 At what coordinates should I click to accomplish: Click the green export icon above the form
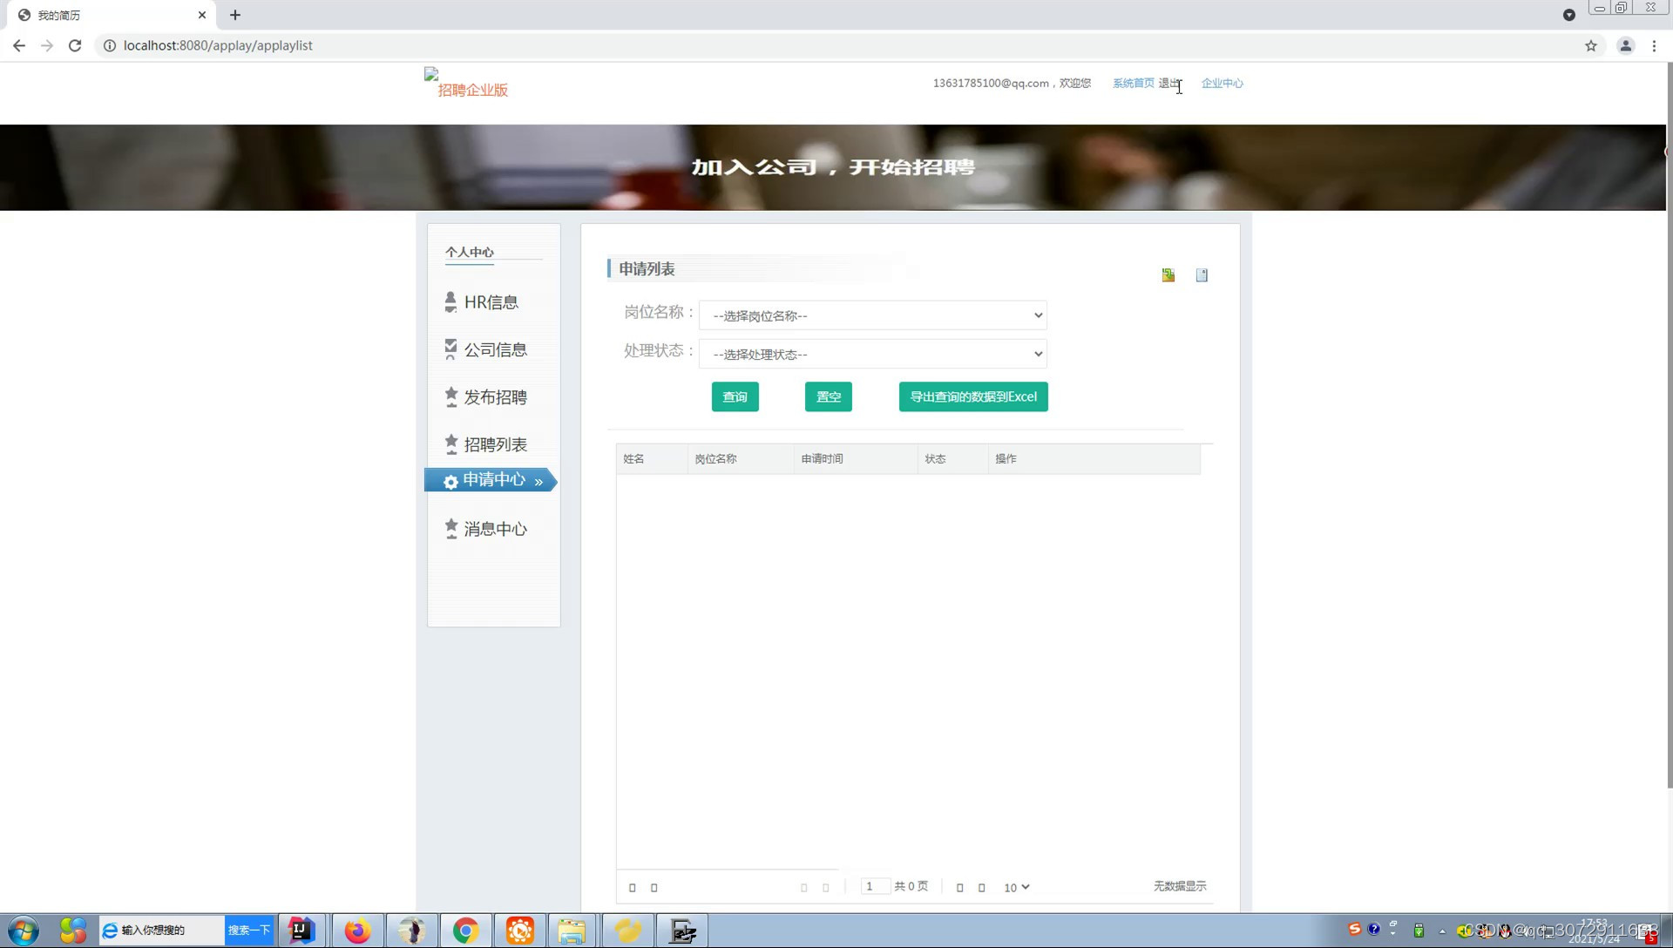coord(1168,275)
